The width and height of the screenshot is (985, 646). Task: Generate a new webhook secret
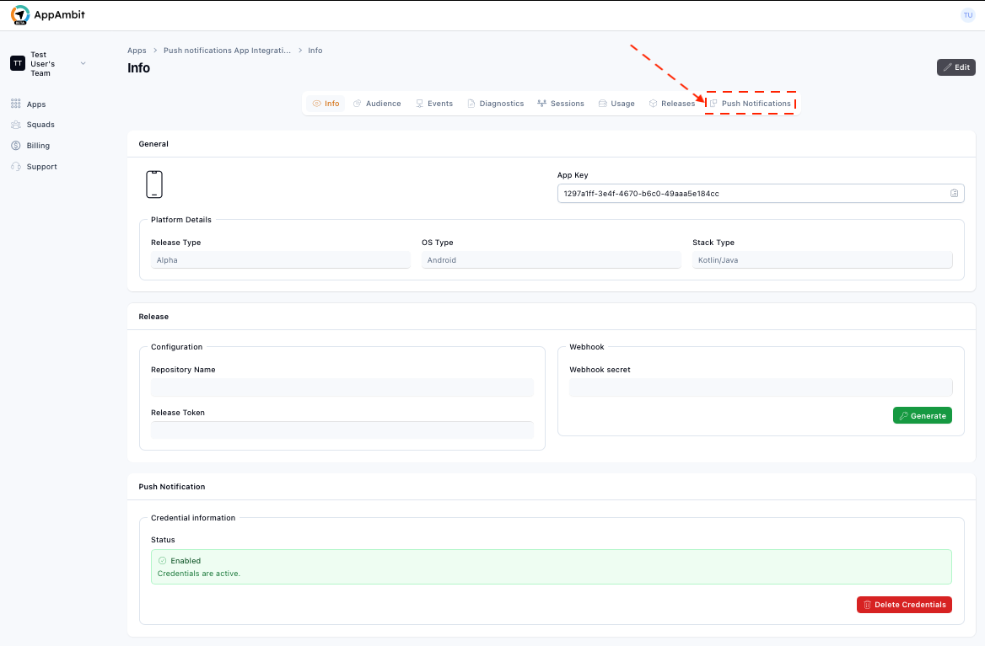pyautogui.click(x=922, y=415)
